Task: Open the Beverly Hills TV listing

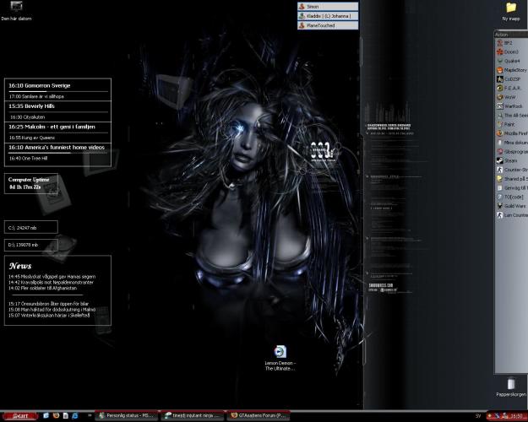Action: (x=57, y=106)
